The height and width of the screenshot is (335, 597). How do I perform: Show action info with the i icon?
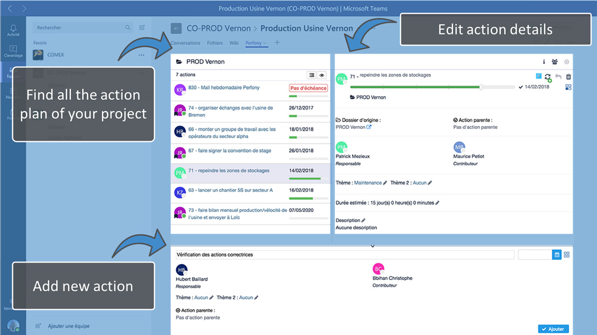[544, 62]
